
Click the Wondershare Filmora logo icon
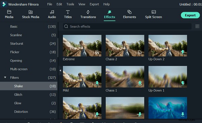point(4,4)
